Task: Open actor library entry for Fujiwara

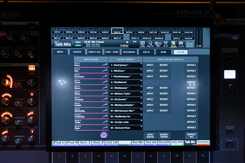Action: pos(126,65)
